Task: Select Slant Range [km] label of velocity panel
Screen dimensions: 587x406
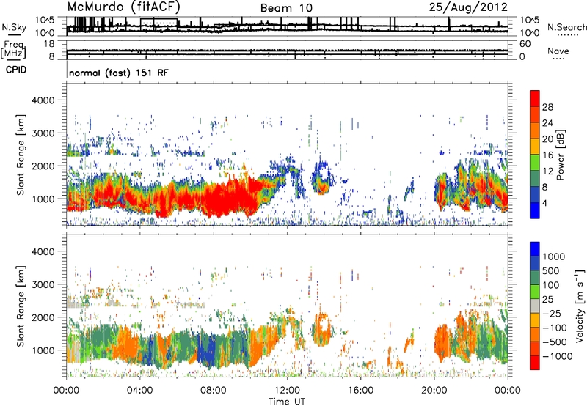Action: [x=21, y=306]
